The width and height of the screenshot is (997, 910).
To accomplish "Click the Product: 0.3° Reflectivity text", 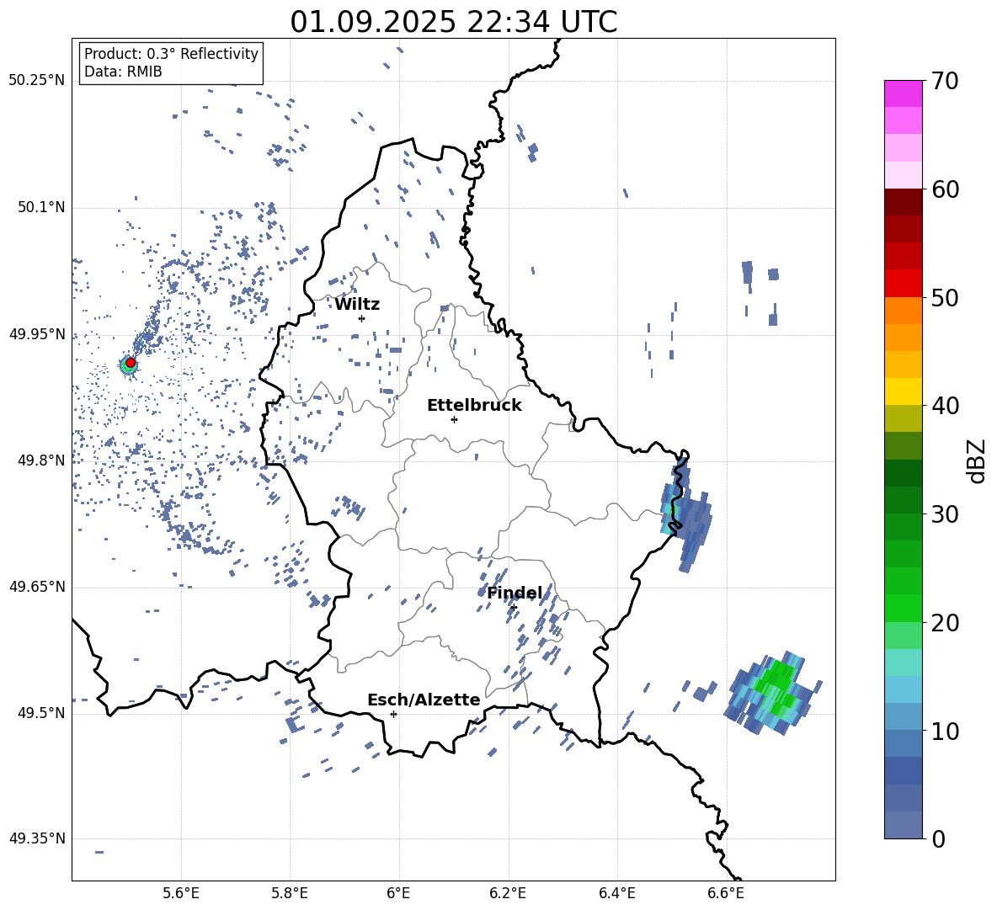I will tap(171, 53).
